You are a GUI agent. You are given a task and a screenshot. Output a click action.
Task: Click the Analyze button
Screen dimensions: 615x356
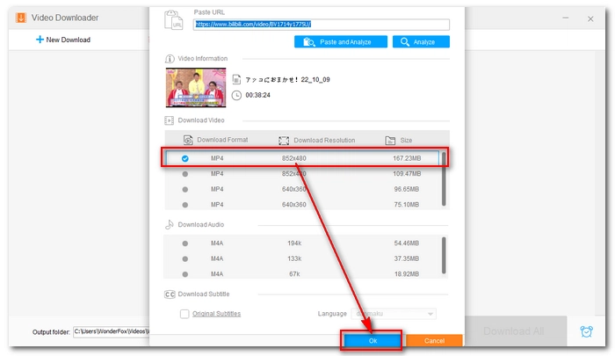421,41
